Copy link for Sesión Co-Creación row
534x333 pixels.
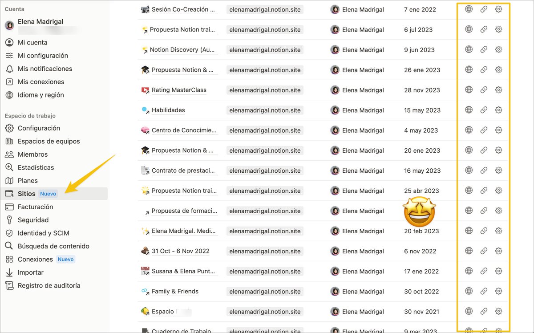[x=484, y=9]
